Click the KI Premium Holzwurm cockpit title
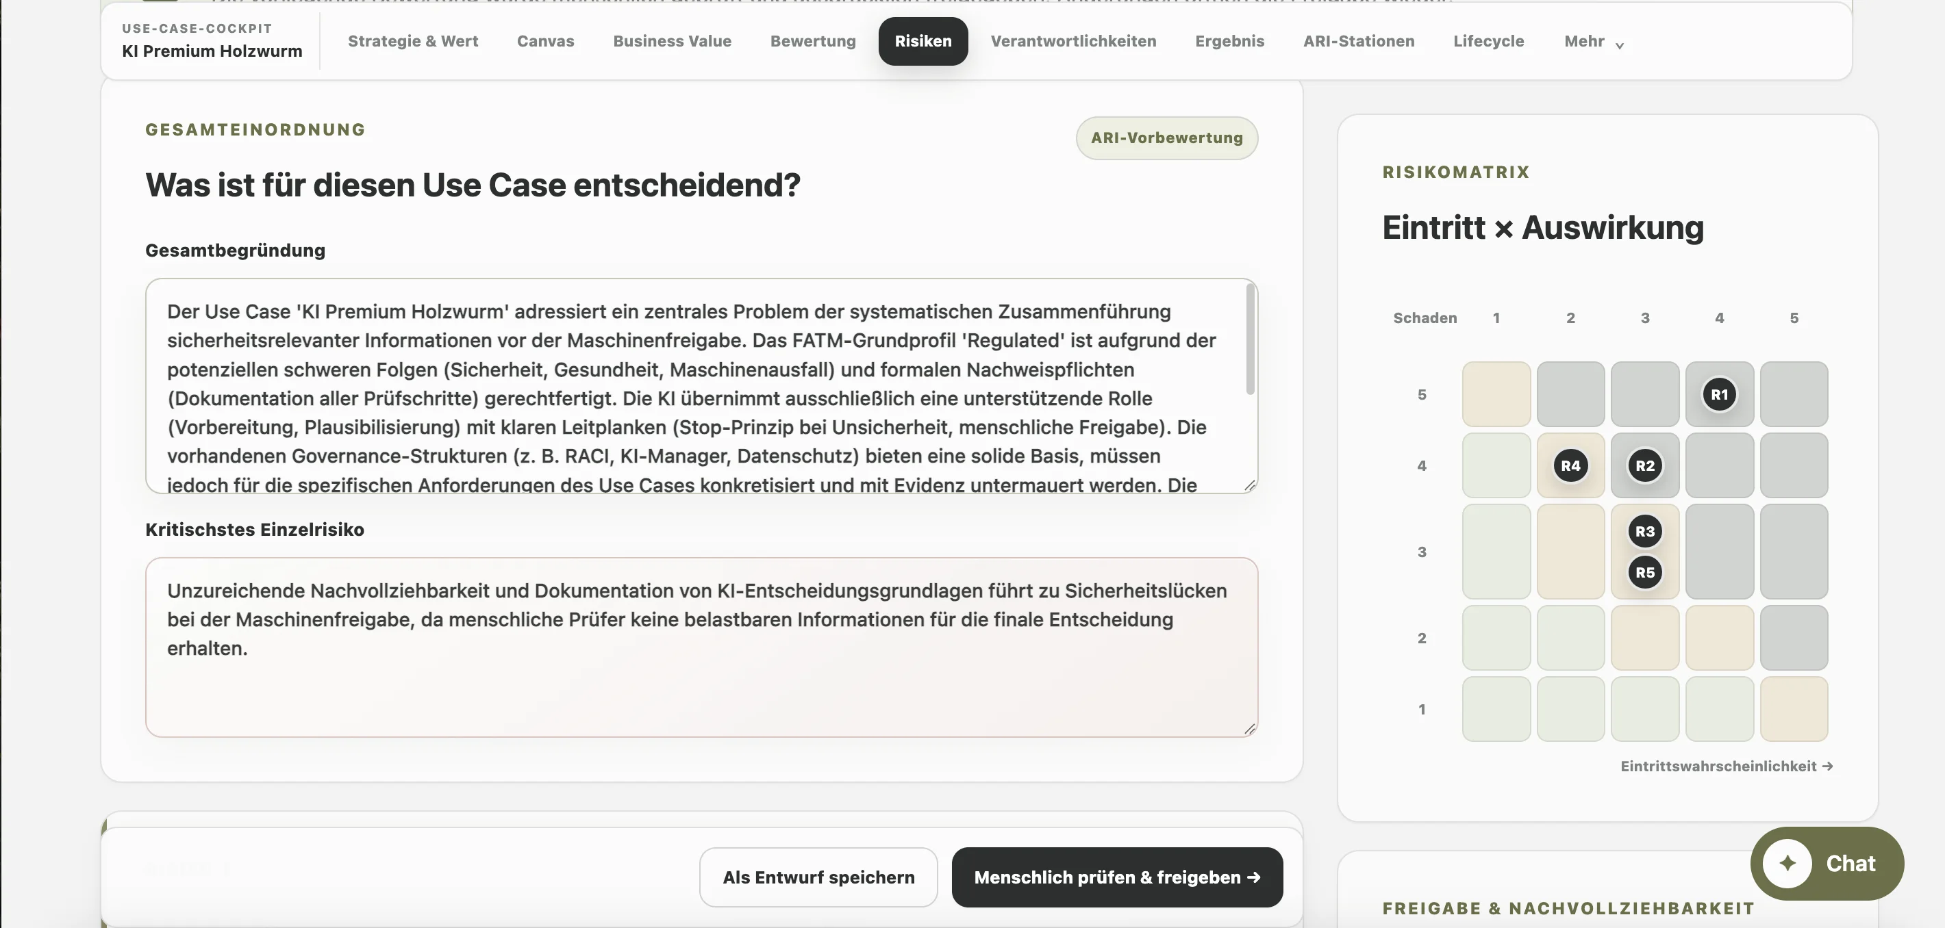The height and width of the screenshot is (928, 1945). (212, 51)
